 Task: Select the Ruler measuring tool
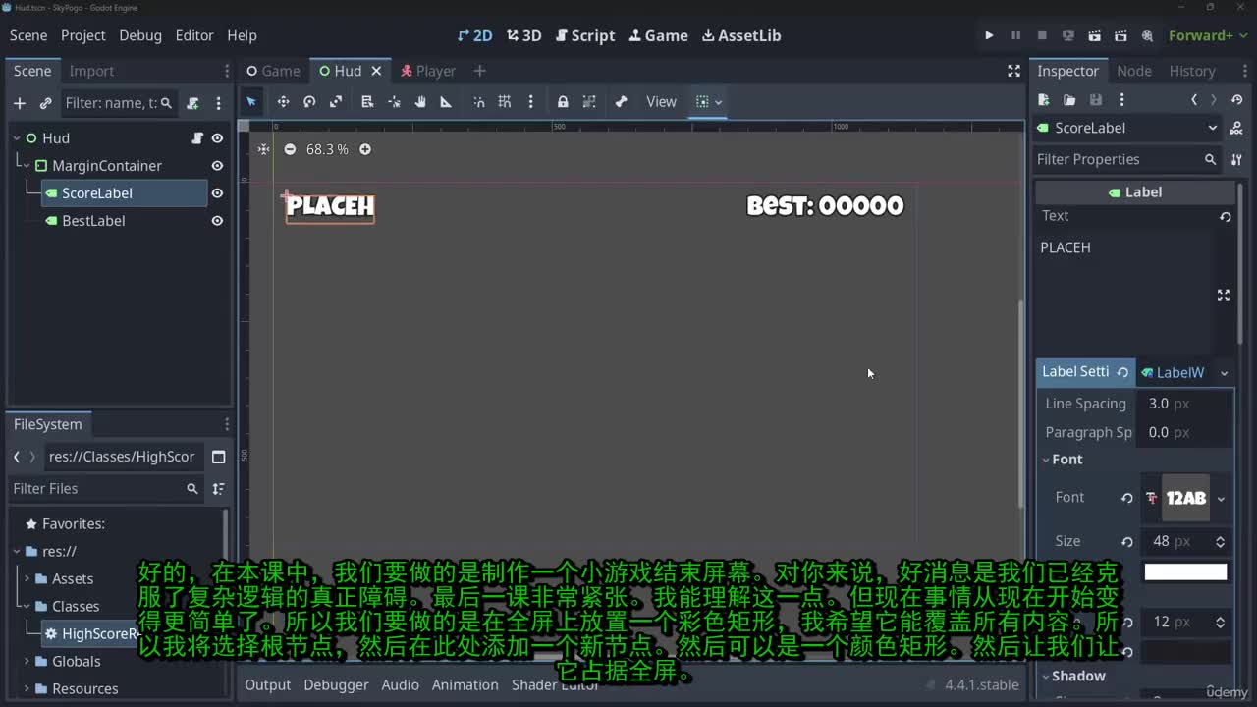click(x=446, y=102)
